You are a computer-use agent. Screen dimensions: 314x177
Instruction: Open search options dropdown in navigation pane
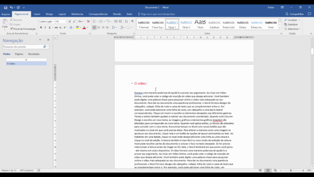(x=48, y=47)
